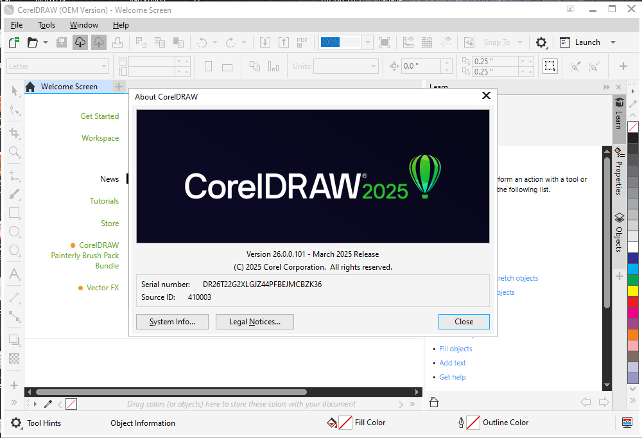
Task: Click Close button in About dialog
Action: [464, 322]
